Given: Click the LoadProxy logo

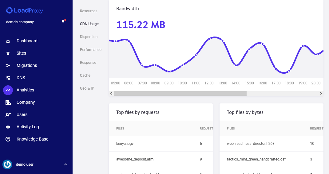Looking at the screenshot, I should 25,10.
